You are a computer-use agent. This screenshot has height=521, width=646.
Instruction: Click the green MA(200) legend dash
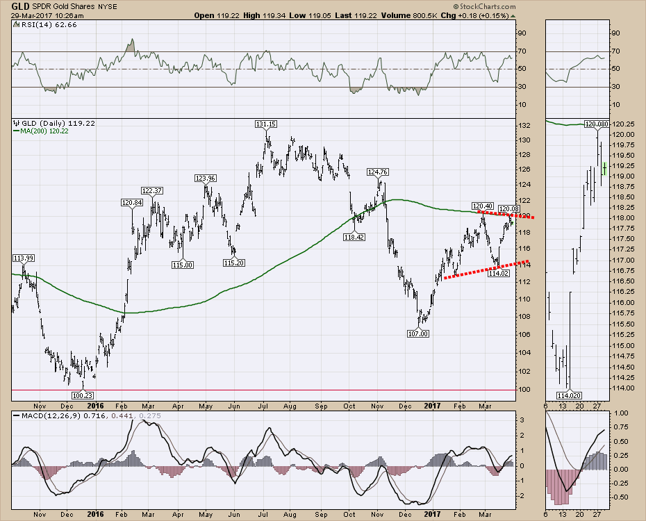[x=17, y=131]
